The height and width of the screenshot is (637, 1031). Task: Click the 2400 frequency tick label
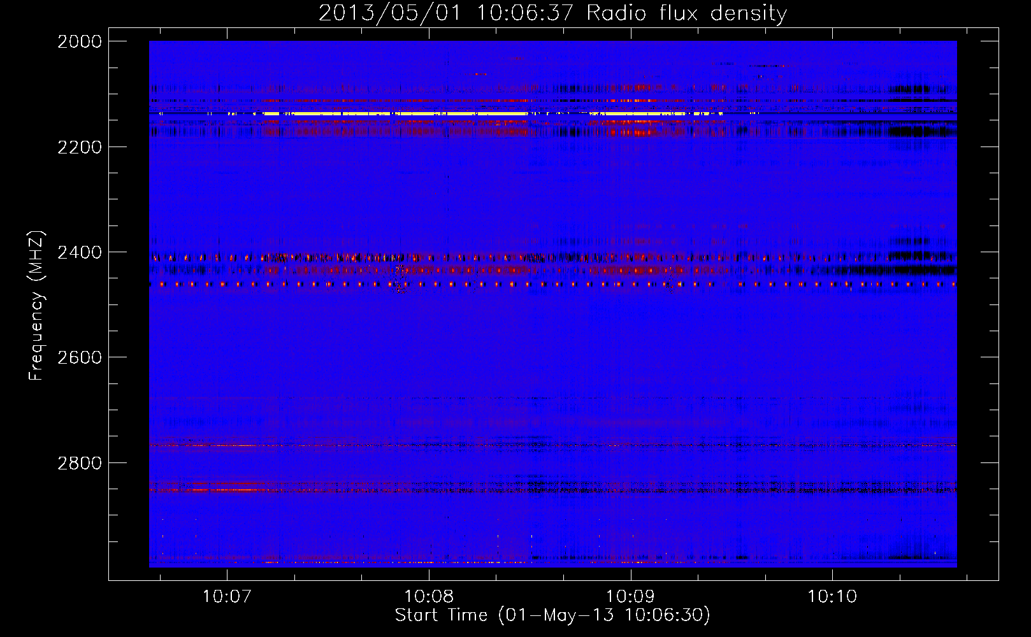80,252
